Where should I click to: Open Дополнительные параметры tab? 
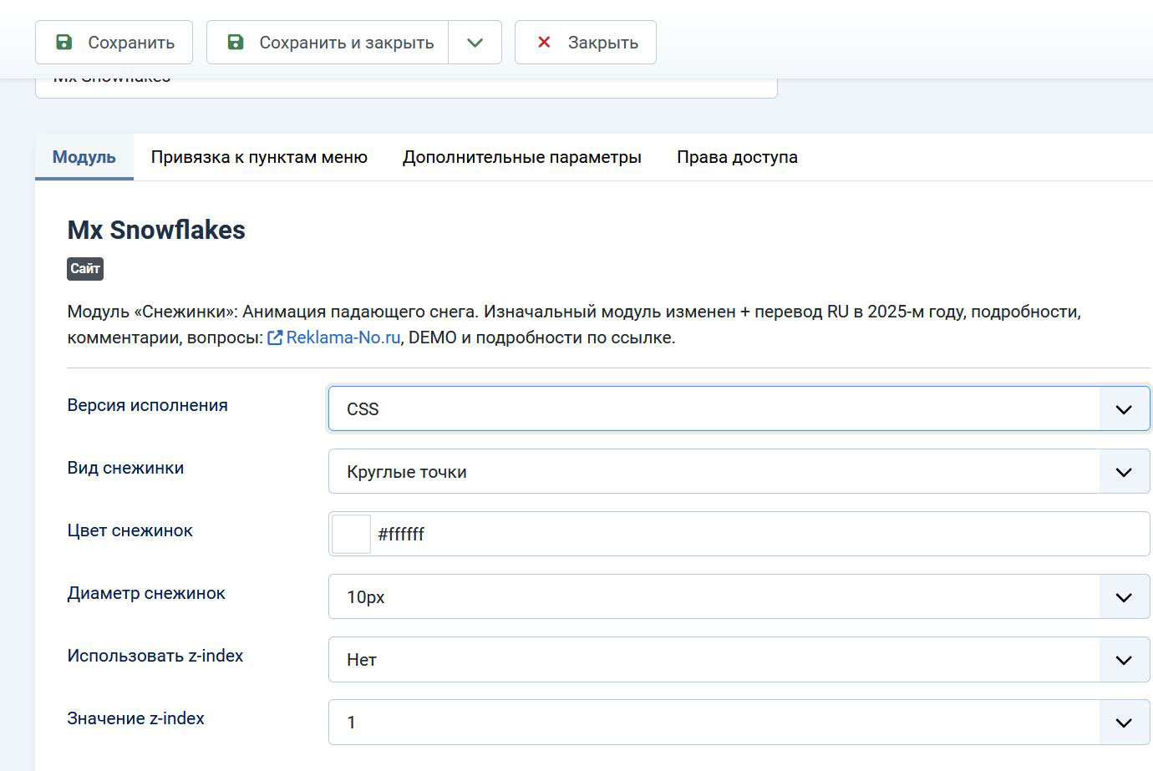(x=522, y=157)
